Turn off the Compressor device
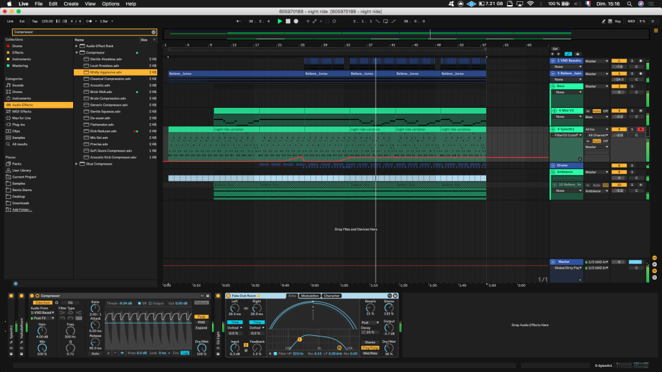Viewport: 662px width, 372px height. point(32,296)
